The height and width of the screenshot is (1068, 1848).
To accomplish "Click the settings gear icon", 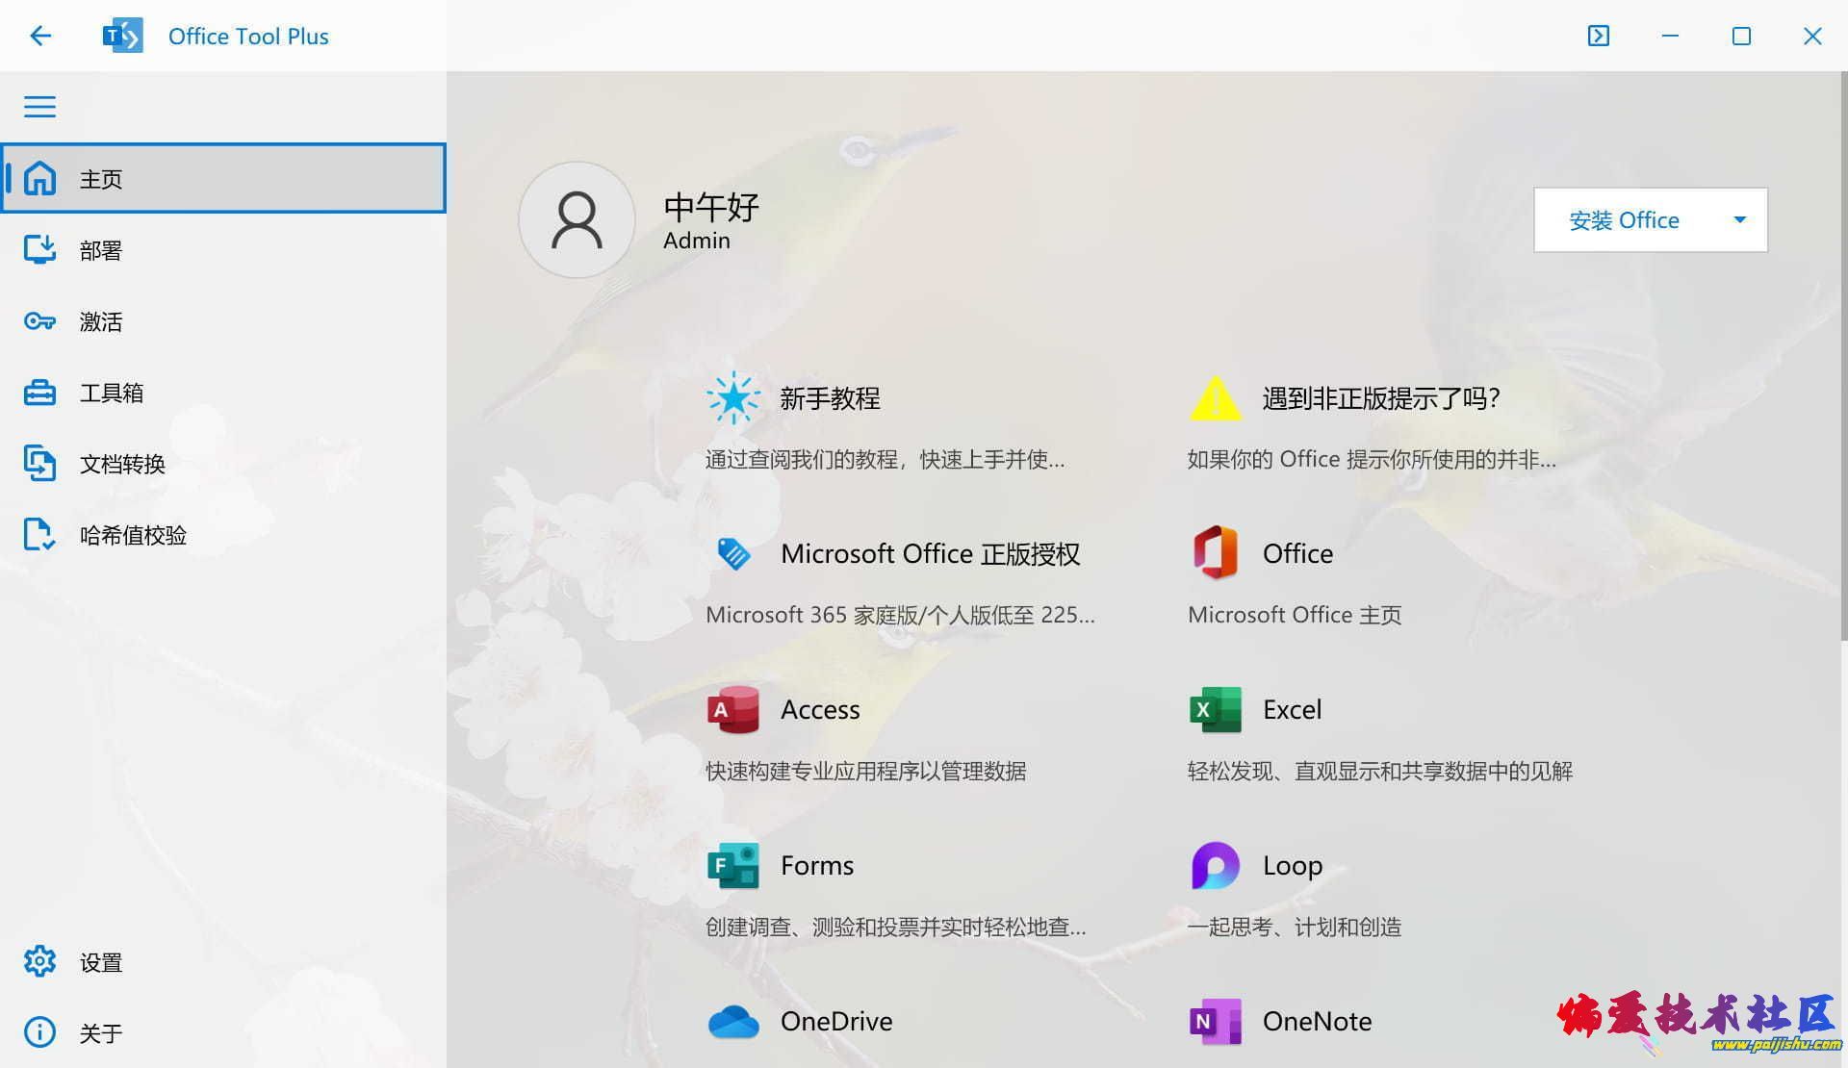I will click(39, 961).
